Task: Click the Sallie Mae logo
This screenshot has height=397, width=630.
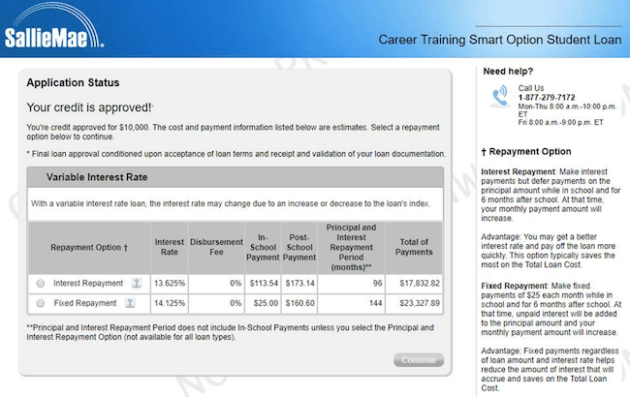Action: coord(53,27)
